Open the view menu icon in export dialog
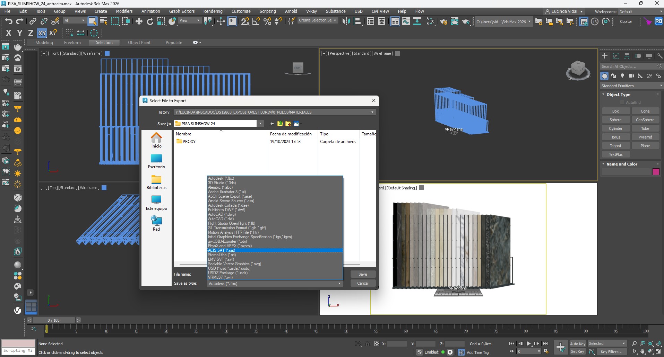 pos(296,124)
